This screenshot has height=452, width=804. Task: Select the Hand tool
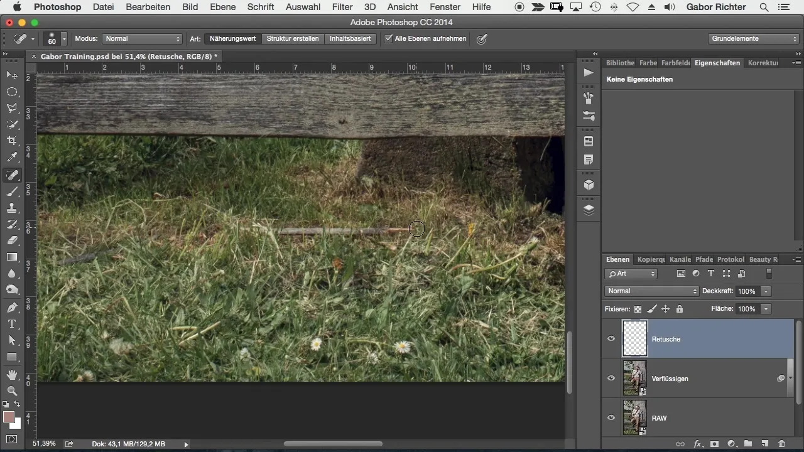tap(12, 375)
